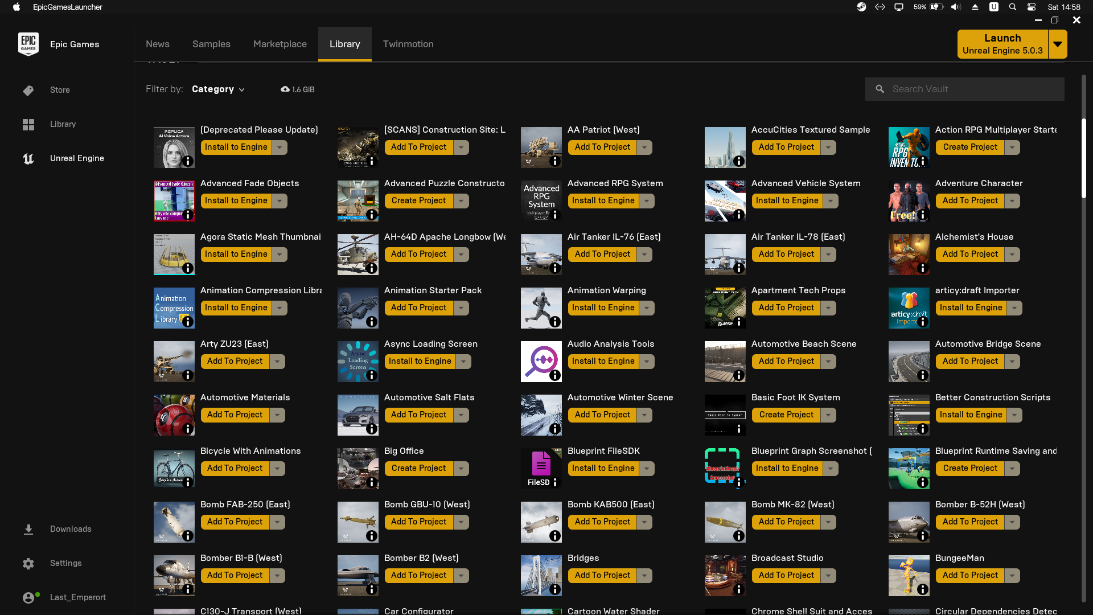Click the Unreal Engine logo icon in the sidebar
The width and height of the screenshot is (1093, 615).
28,159
